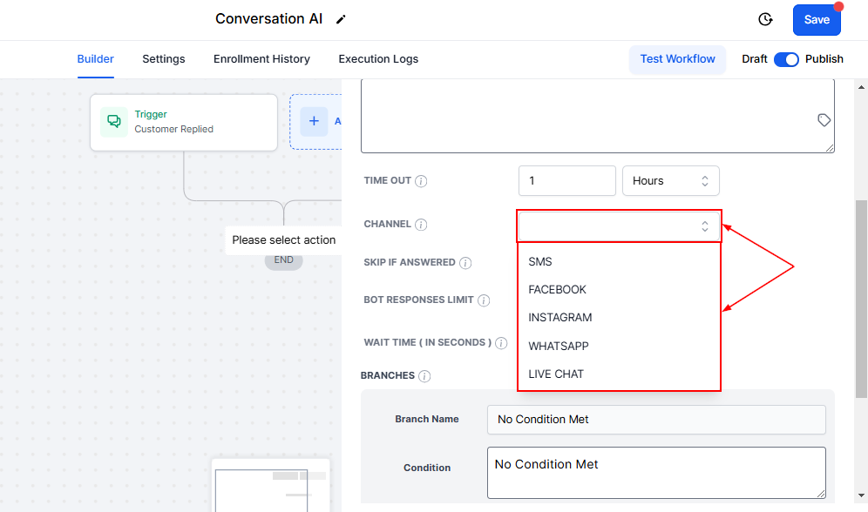Click scrollbar down arrow
This screenshot has height=512, width=868.
click(x=861, y=496)
